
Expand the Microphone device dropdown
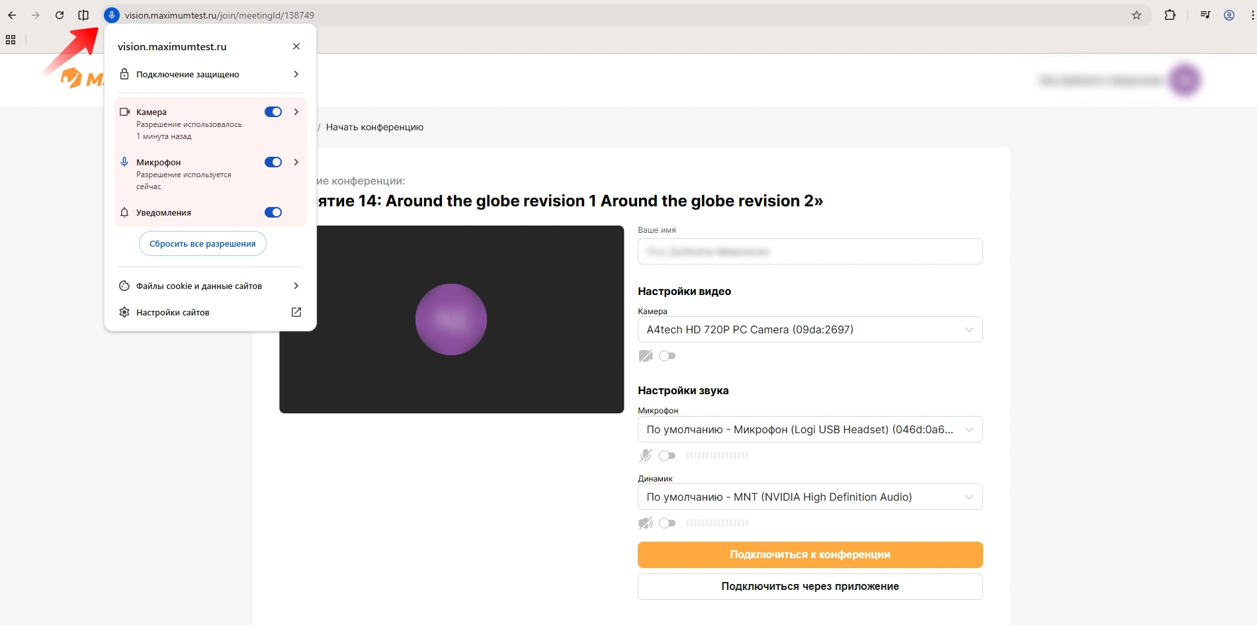click(810, 429)
